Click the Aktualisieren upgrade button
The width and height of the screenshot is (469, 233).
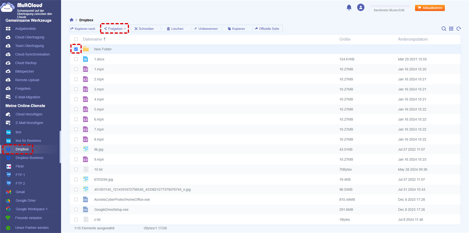[430, 8]
